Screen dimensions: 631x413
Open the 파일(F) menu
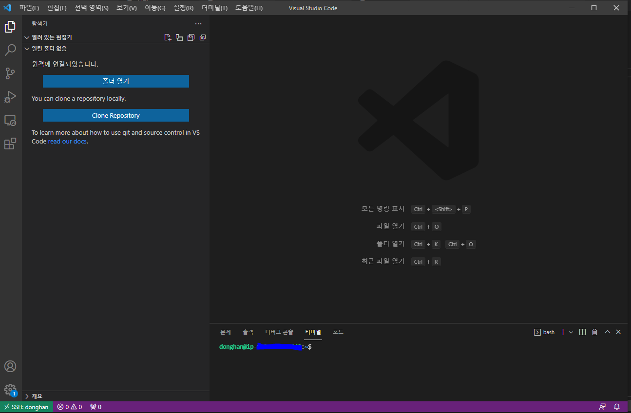tap(29, 8)
